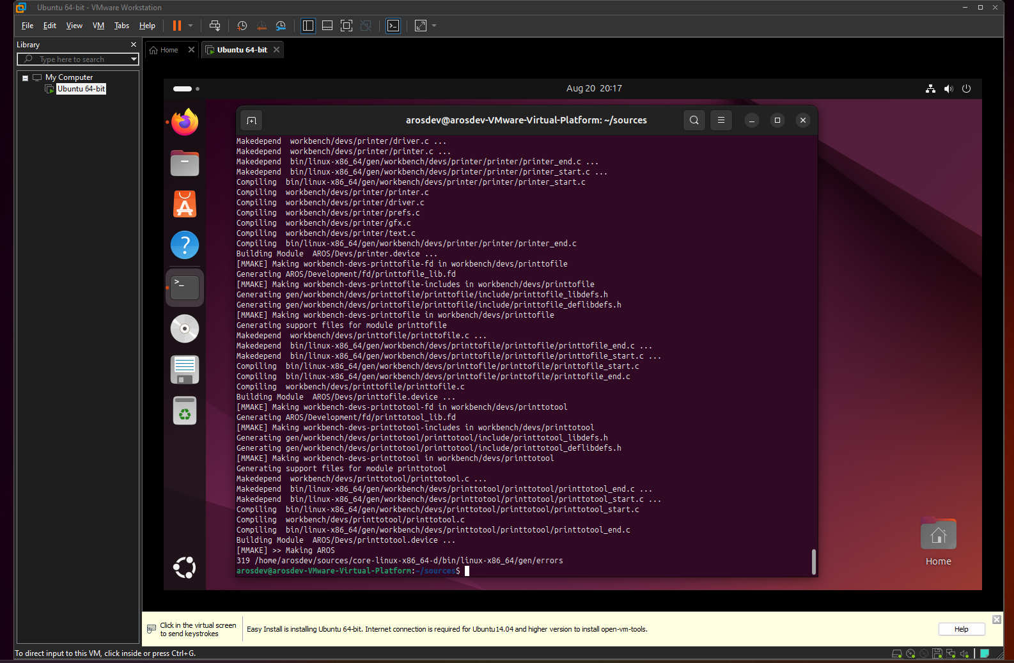1014x663 pixels.
Task: Click the Help button in the install bar
Action: point(962,629)
